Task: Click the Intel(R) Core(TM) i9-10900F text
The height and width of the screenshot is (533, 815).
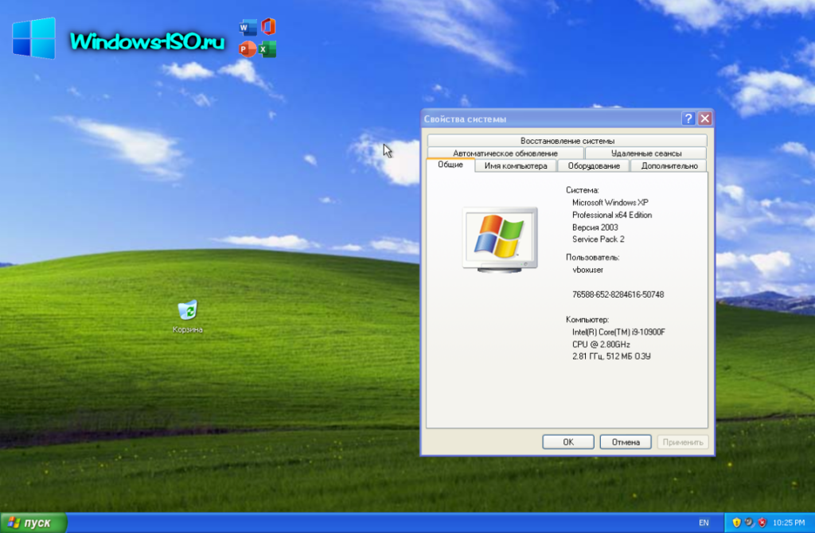Action: pyautogui.click(x=618, y=332)
